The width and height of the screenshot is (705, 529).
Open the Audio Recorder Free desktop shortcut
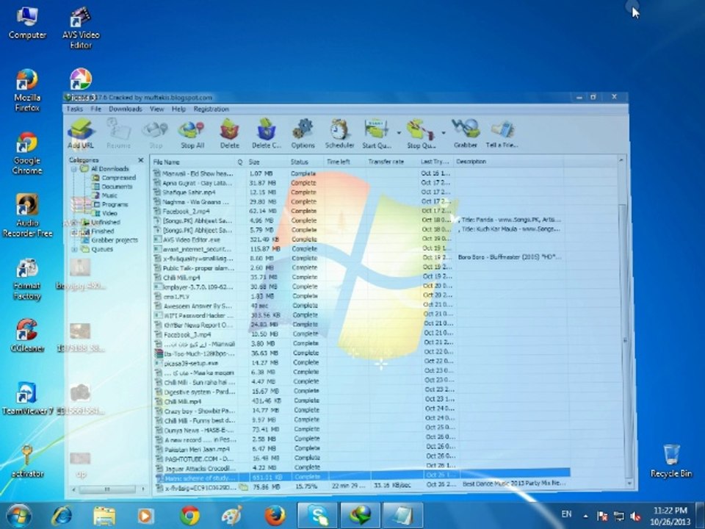(27, 216)
